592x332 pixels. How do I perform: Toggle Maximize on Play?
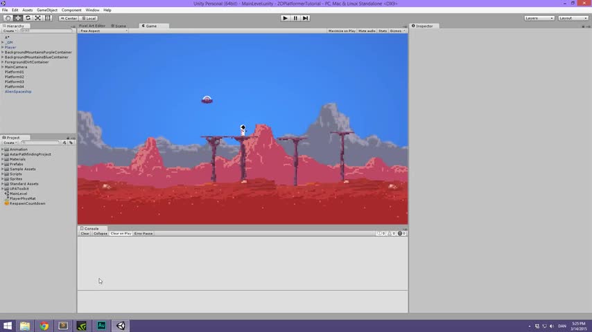pos(342,31)
